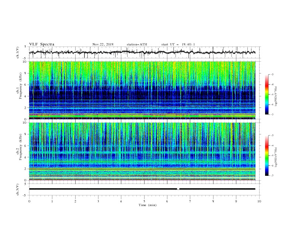Click the time axis tick label '3'
Image resolution: width=292 pixels, height=226 pixels.
pos(98,201)
